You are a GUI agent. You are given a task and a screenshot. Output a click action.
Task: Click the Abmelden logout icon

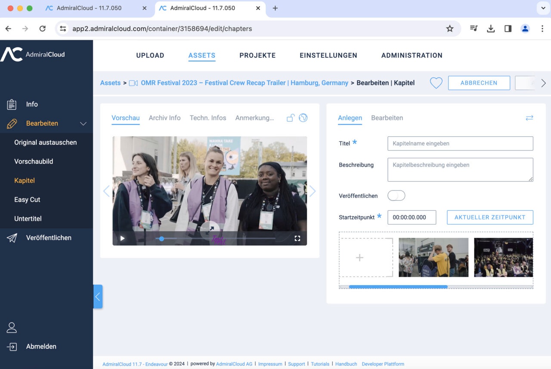(12, 346)
